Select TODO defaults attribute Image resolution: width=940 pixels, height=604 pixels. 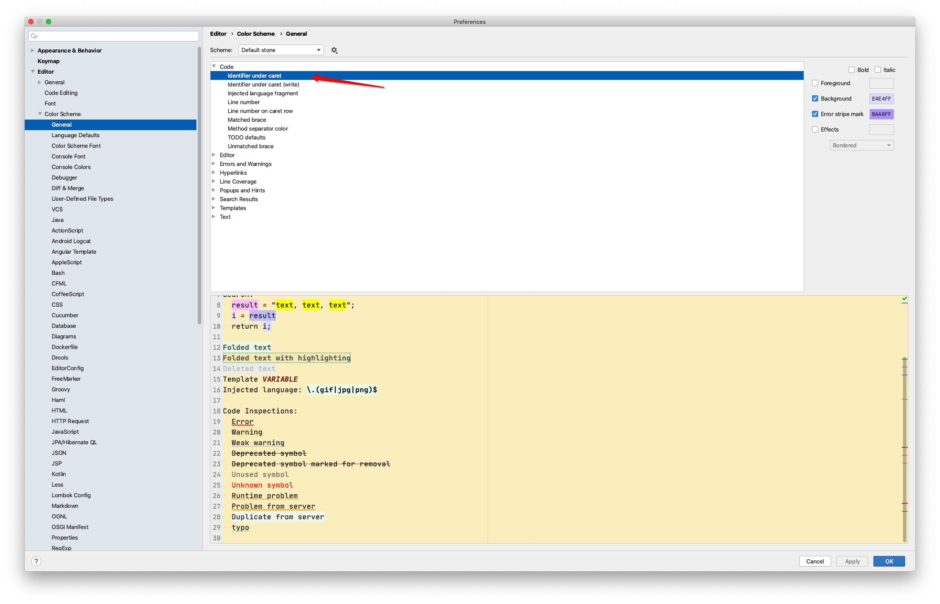[246, 137]
